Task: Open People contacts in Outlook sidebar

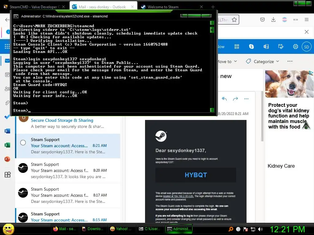Action: tap(7, 89)
